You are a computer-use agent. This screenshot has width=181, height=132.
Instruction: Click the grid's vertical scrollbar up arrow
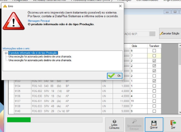click(x=180, y=46)
